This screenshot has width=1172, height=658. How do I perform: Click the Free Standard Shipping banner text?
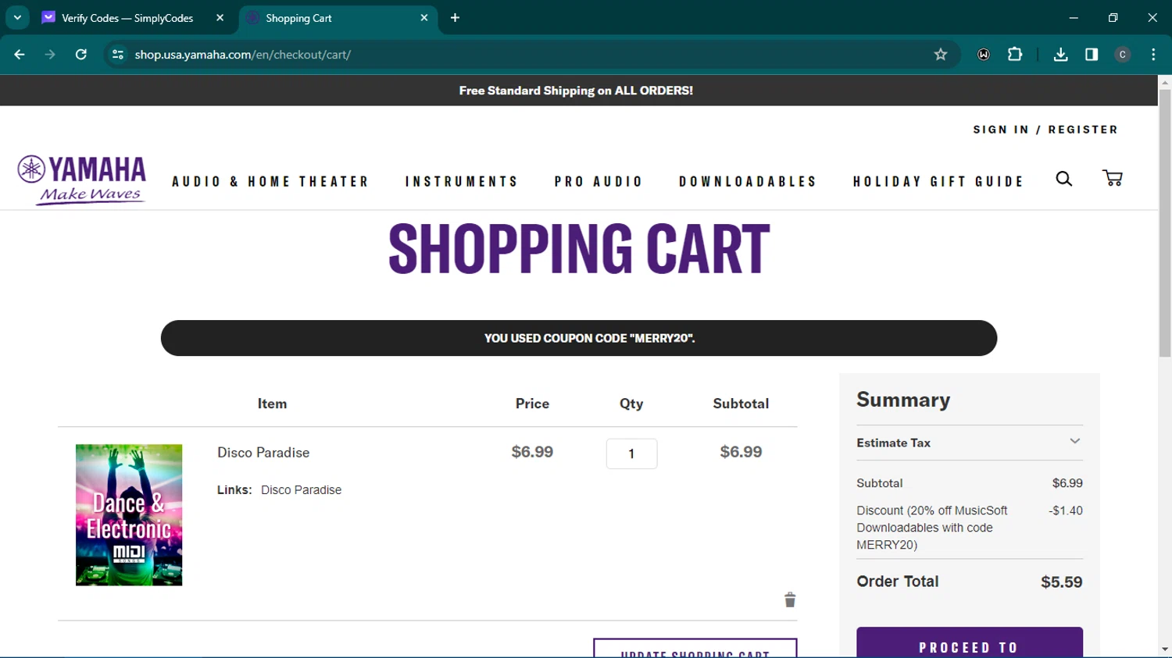click(x=576, y=91)
